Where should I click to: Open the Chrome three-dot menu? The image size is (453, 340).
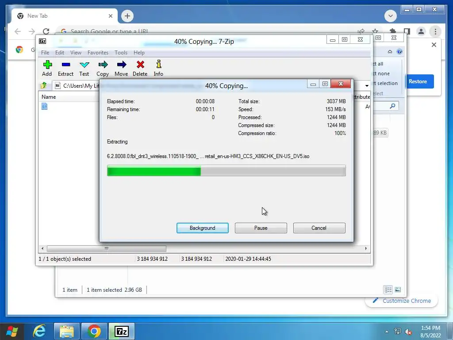point(435,31)
